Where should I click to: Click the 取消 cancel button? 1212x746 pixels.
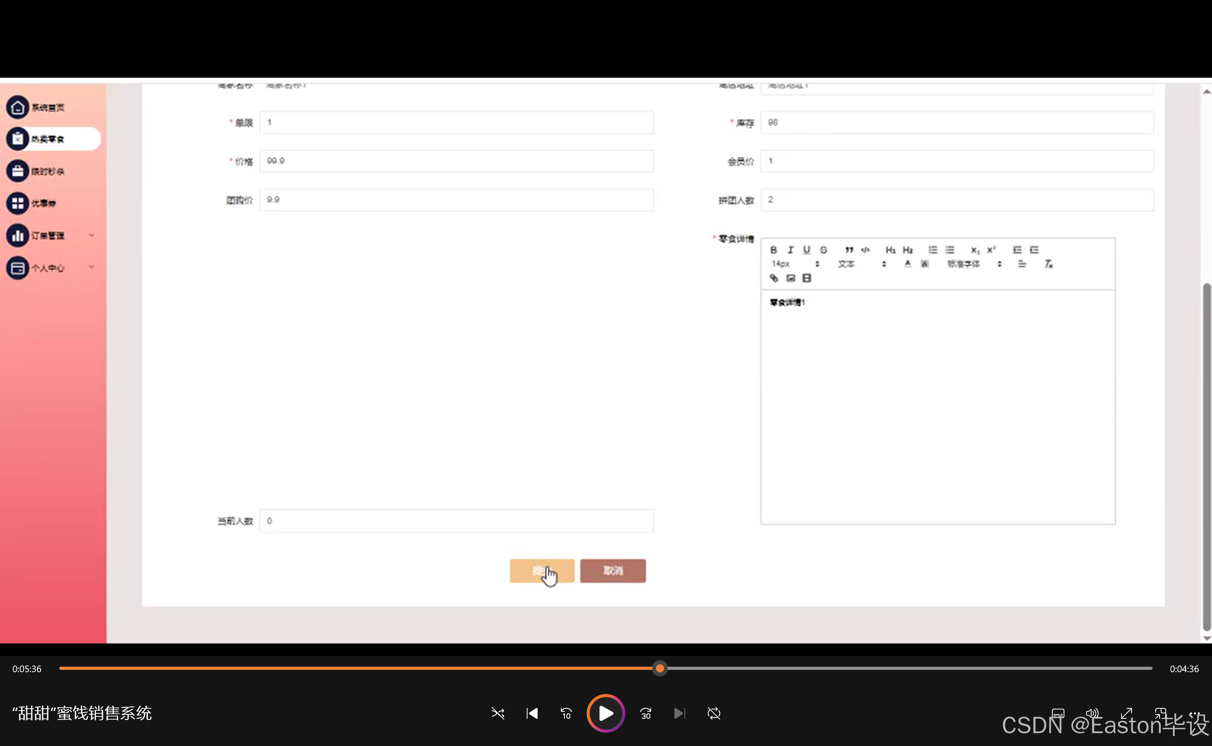coord(613,571)
